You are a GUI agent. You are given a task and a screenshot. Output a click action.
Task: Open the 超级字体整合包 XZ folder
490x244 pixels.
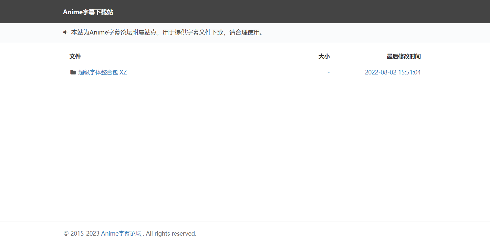(x=102, y=72)
